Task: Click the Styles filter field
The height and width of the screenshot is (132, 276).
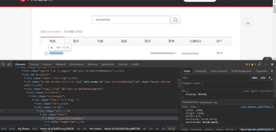Action: (216, 78)
